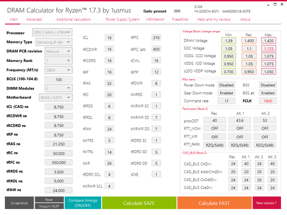
Task: Click DRAM Voltage Rec value 1.400
Action: point(249,40)
